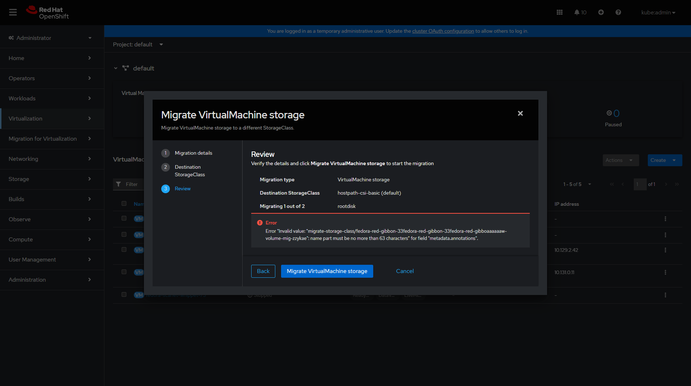Expand the User Management navigation section

[52, 260]
